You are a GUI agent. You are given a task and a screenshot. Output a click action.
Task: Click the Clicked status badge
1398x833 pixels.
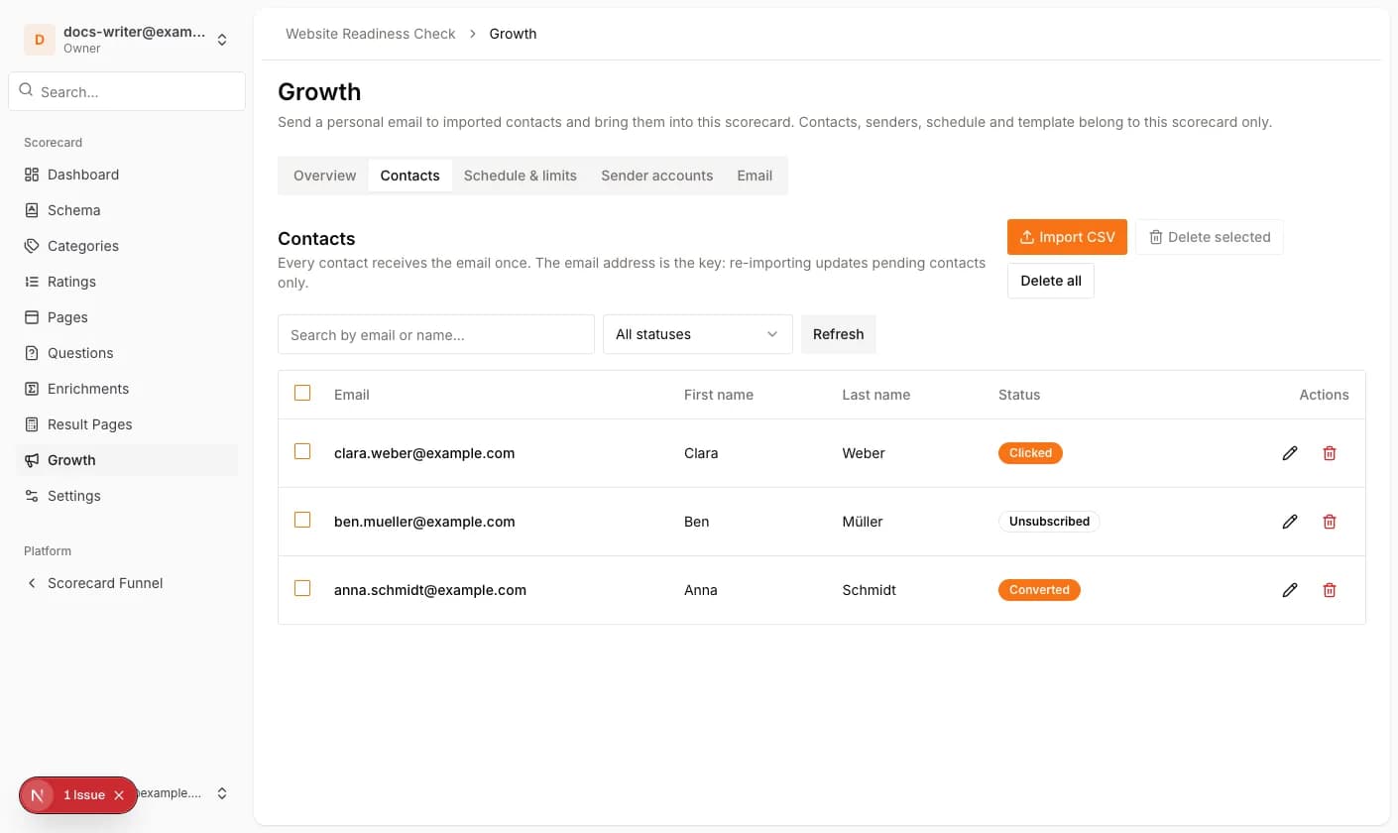click(1030, 453)
